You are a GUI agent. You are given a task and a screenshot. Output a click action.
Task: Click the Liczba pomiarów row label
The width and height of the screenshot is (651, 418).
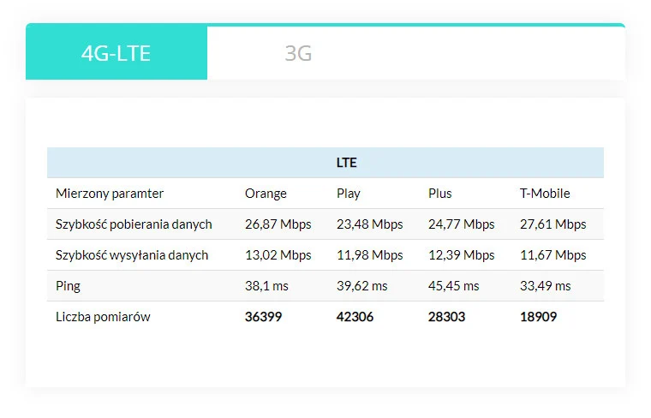pos(102,317)
